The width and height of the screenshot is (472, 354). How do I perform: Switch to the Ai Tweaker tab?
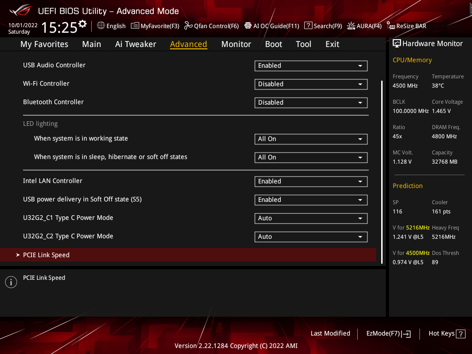pyautogui.click(x=136, y=44)
